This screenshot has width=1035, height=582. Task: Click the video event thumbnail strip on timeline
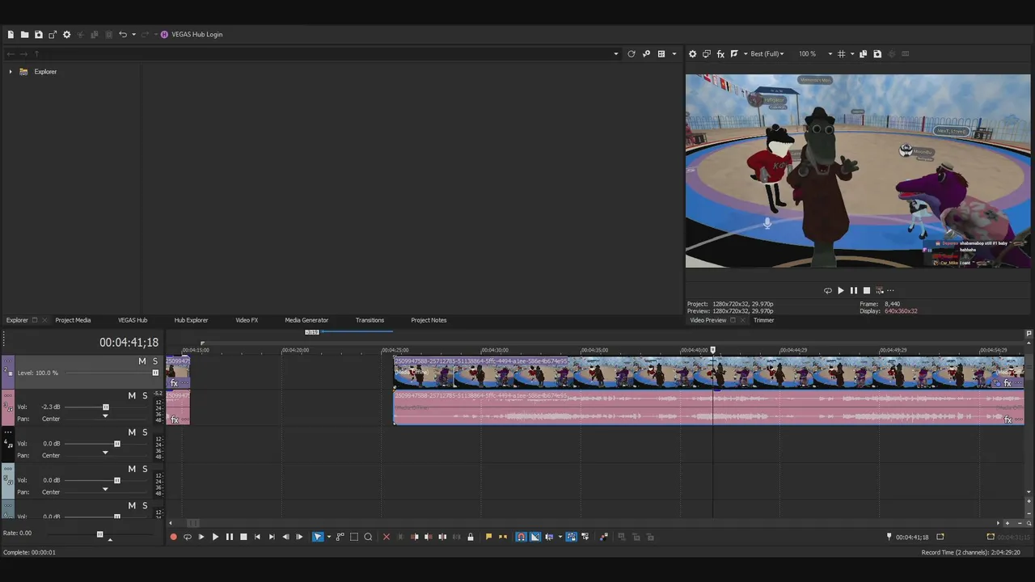[x=708, y=373]
